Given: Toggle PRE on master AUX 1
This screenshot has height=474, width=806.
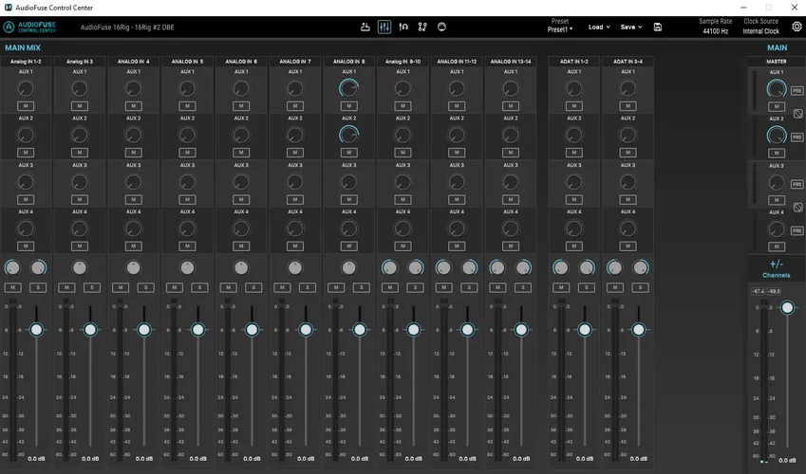Looking at the screenshot, I should pos(797,90).
